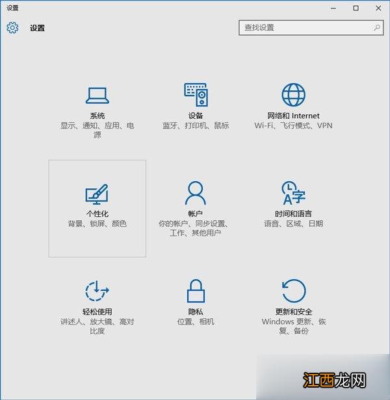This screenshot has height=400, width=390.
Task: Select the 更新和安全 label
Action: 294,312
